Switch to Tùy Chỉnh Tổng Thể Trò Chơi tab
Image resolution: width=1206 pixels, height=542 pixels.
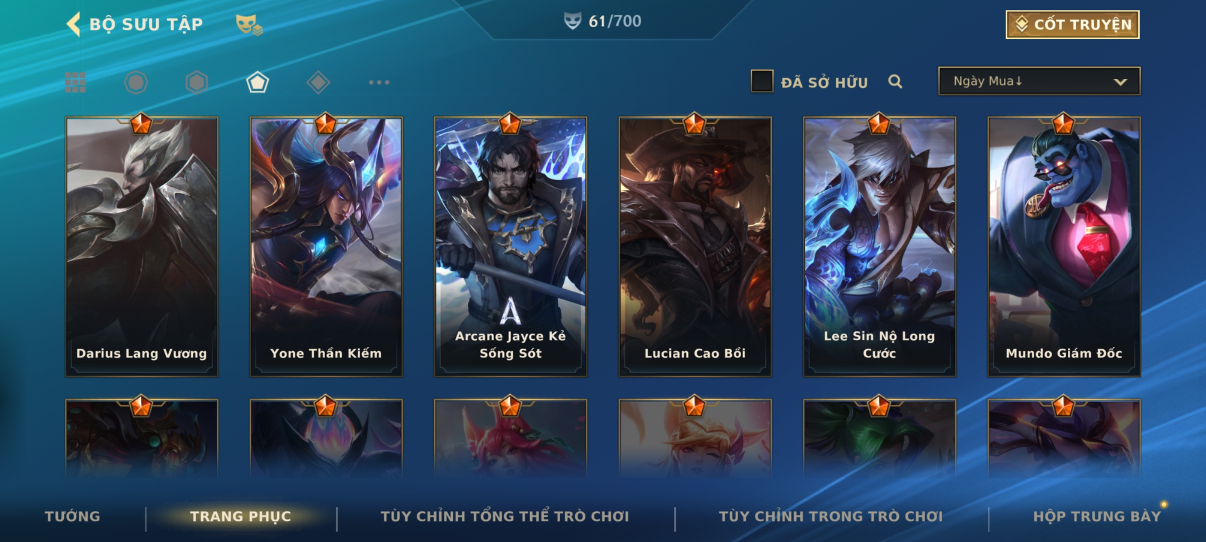click(x=505, y=516)
